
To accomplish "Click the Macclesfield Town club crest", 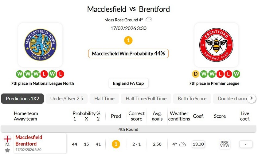I will point(40,45).
